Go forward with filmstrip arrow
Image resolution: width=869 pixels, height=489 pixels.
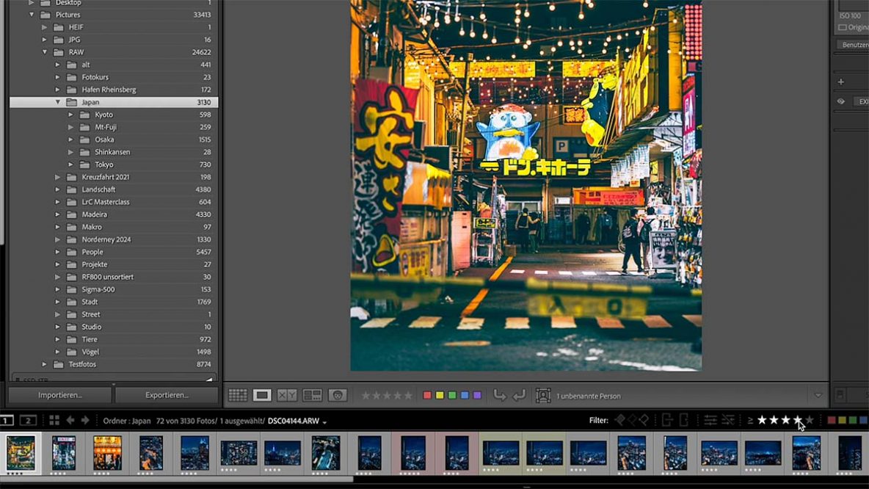click(x=85, y=421)
